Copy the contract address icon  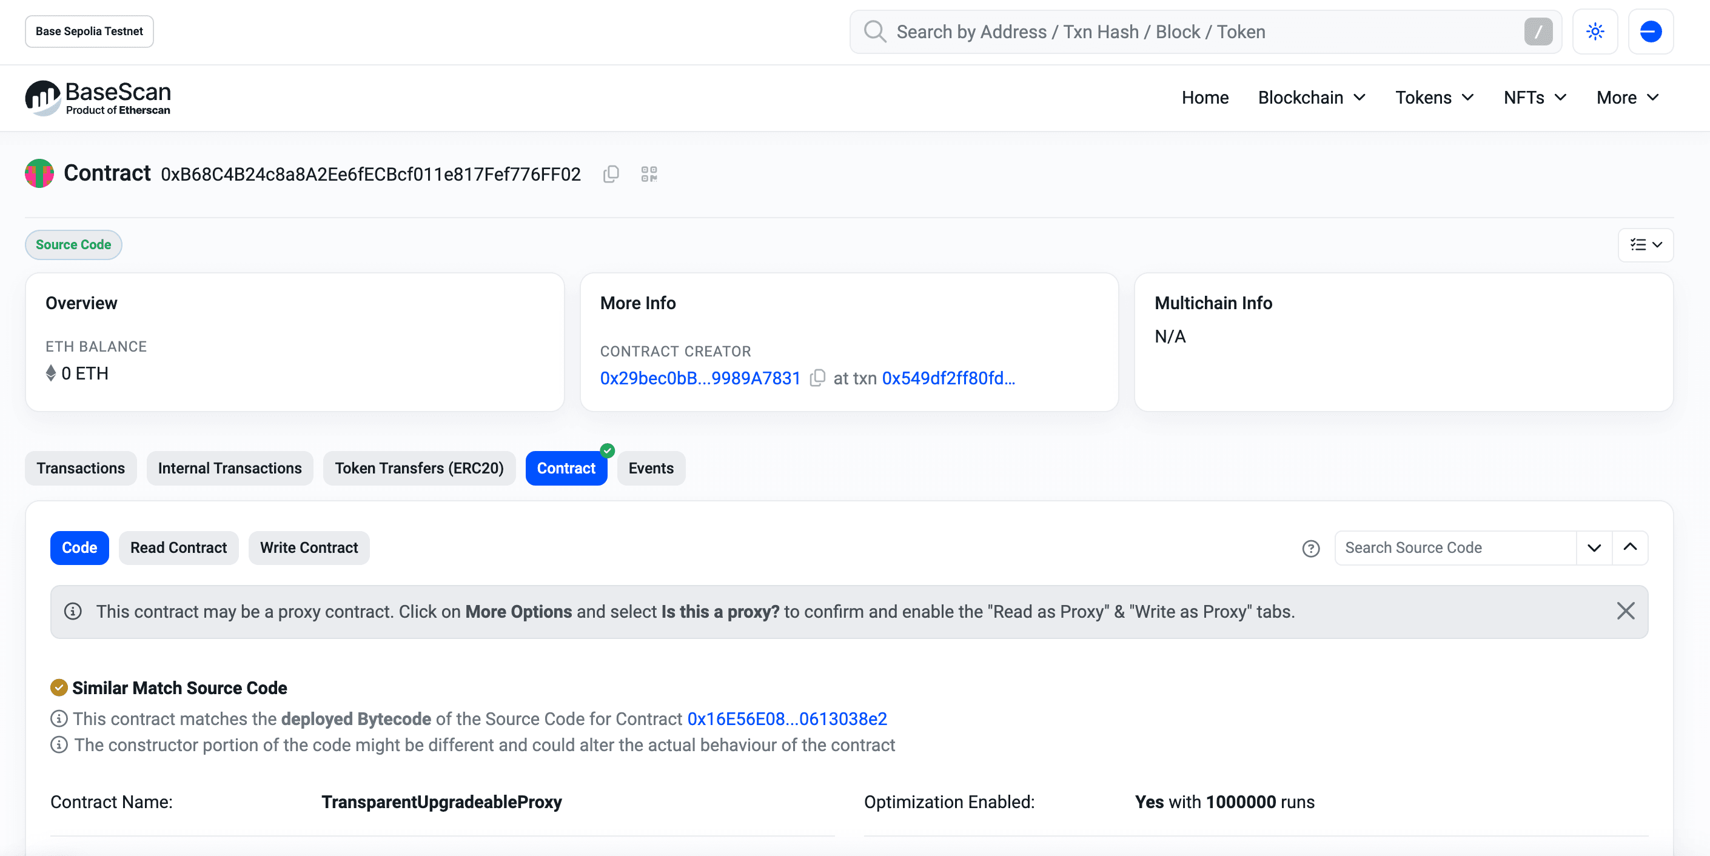point(611,174)
